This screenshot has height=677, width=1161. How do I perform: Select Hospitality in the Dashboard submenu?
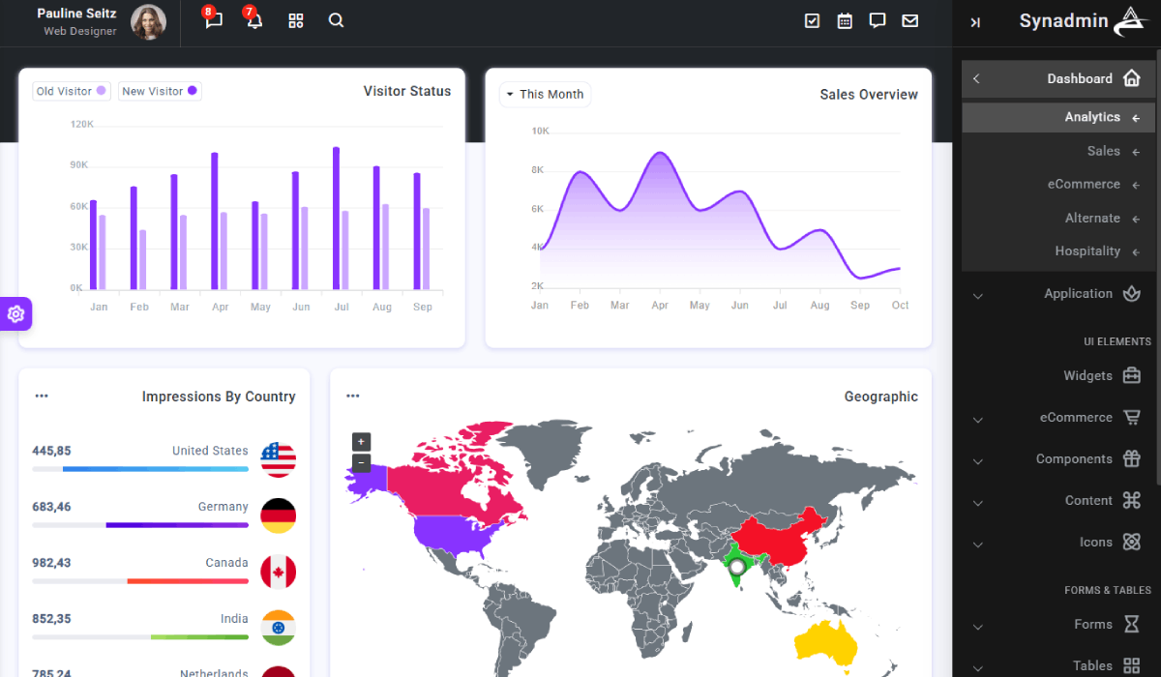[1058, 250]
